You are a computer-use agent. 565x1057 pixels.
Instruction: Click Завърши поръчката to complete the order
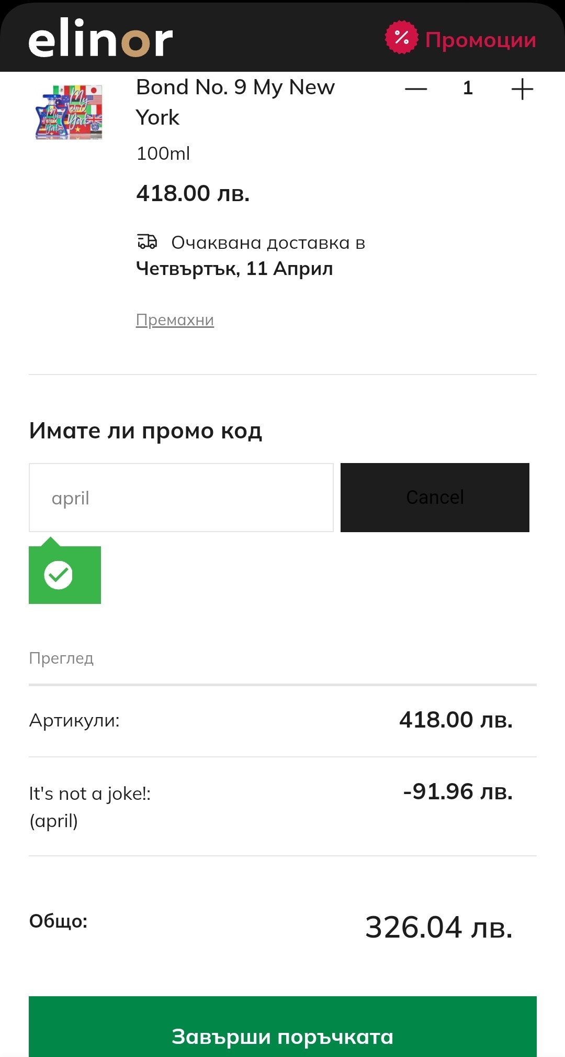click(x=282, y=1036)
